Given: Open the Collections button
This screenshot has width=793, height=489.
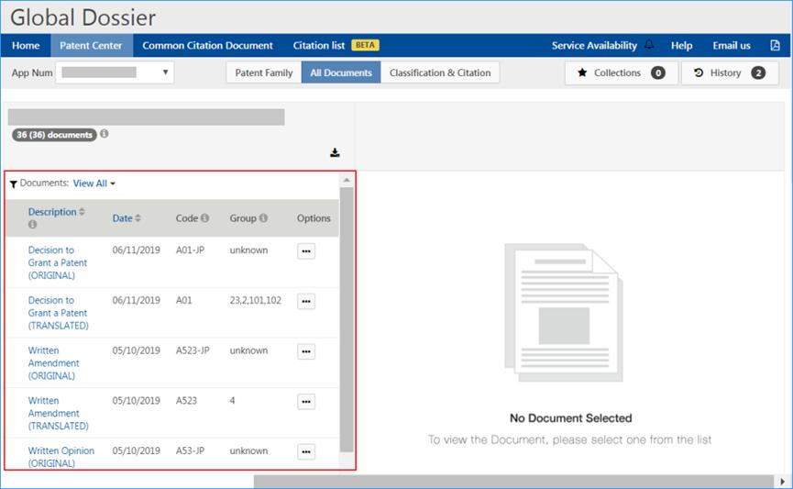Looking at the screenshot, I should coord(622,72).
